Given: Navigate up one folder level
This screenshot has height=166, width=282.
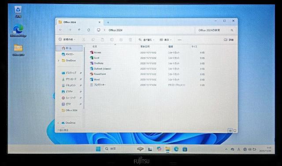Looking at the screenshot, I should 79,30.
